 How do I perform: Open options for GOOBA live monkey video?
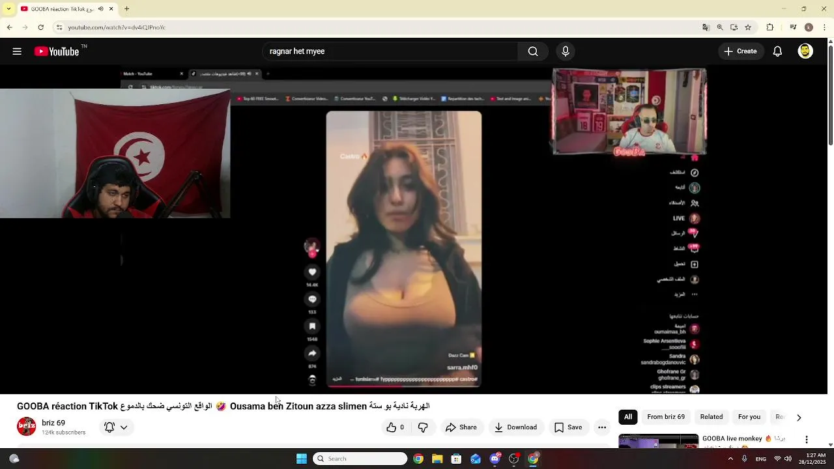807,440
